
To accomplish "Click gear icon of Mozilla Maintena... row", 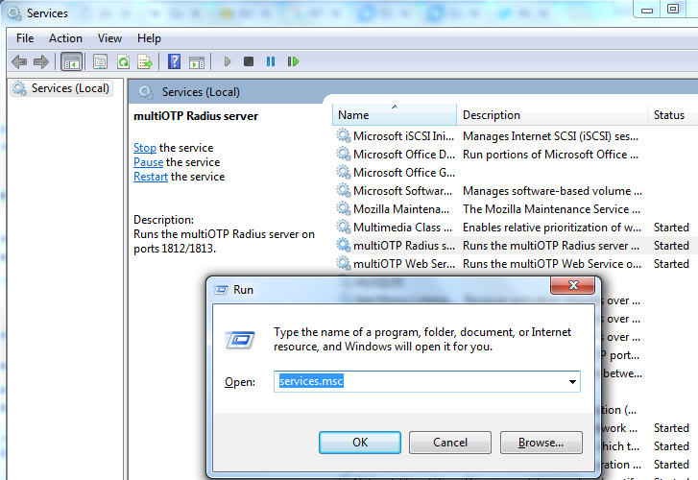I will 343,208.
